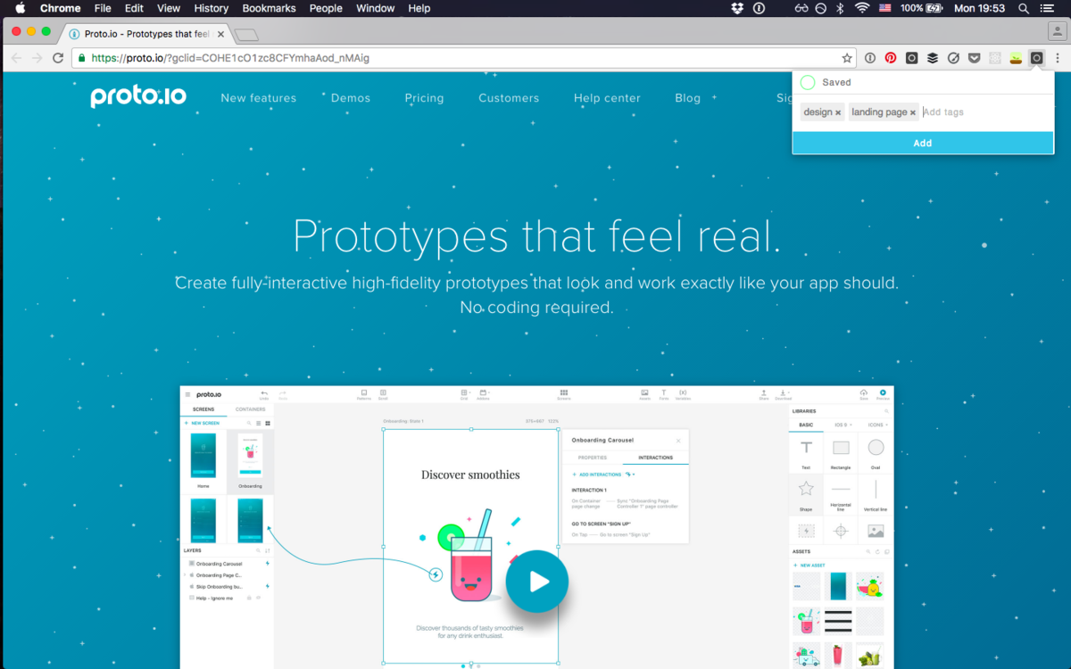This screenshot has width=1071, height=669.
Task: Open the Customers link
Action: pyautogui.click(x=509, y=98)
